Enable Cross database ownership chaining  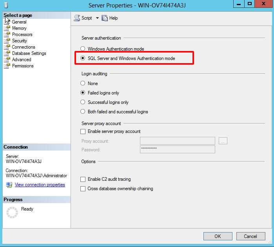83,189
